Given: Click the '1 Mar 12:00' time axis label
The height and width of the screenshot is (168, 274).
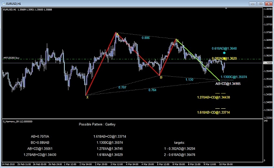Looking at the screenshot, I should (x=70, y=164).
